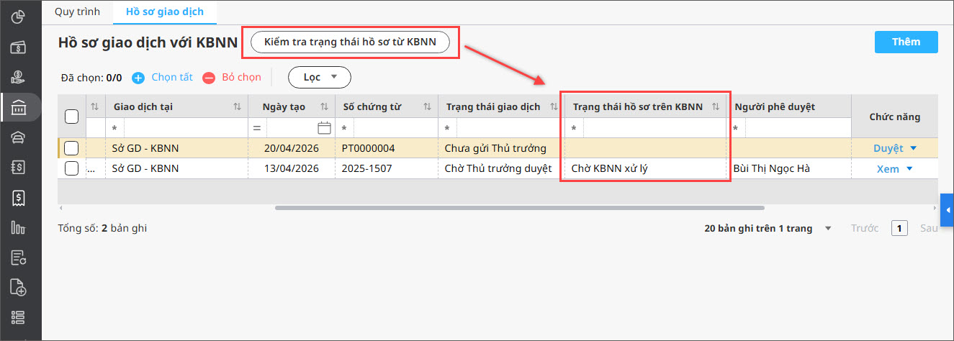This screenshot has width=954, height=341.
Task: Check the 2025-1507 row checkbox
Action: point(71,168)
